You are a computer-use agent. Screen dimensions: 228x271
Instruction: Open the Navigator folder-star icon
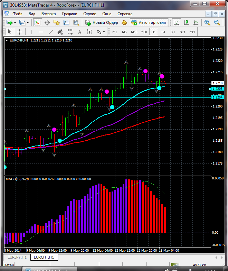[x=57, y=22]
